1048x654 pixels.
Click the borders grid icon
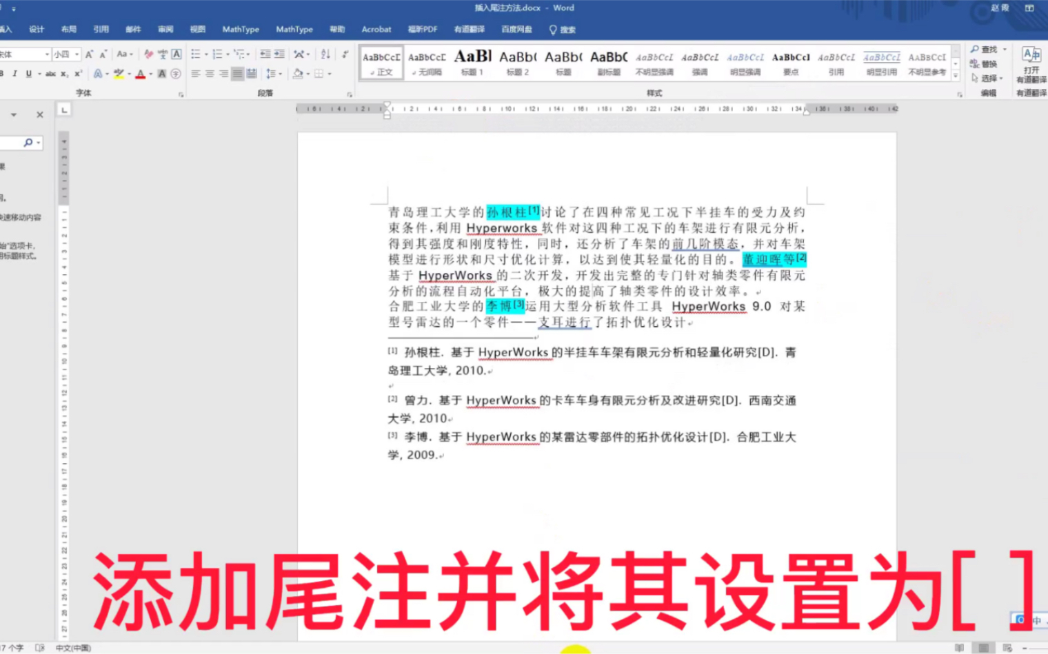pyautogui.click(x=319, y=74)
